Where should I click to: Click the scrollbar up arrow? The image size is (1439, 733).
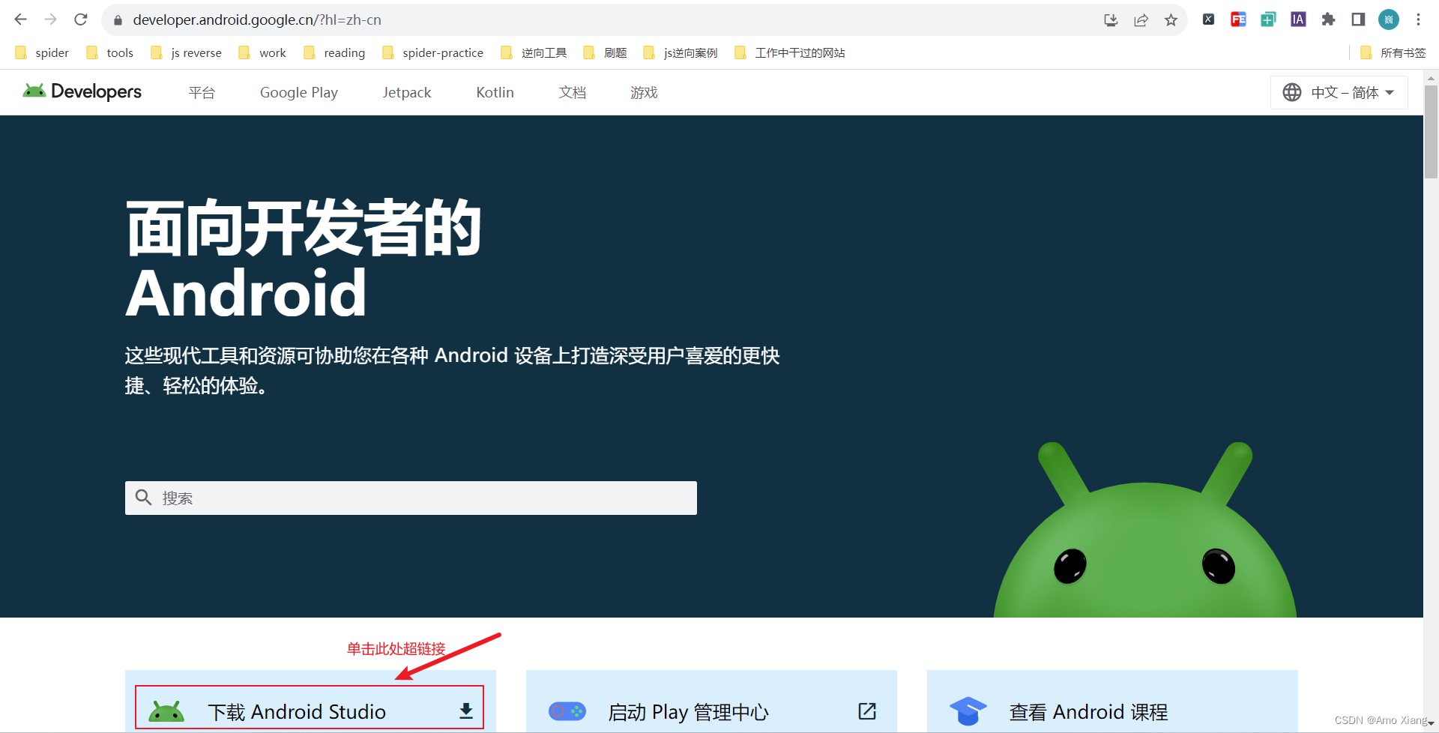tap(1431, 77)
